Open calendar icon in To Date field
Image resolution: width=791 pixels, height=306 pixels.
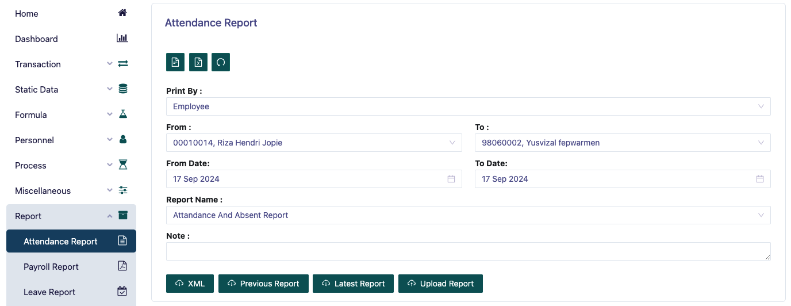click(760, 179)
